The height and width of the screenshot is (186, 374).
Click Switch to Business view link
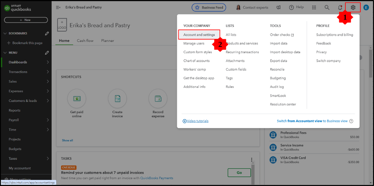[x=312, y=121]
